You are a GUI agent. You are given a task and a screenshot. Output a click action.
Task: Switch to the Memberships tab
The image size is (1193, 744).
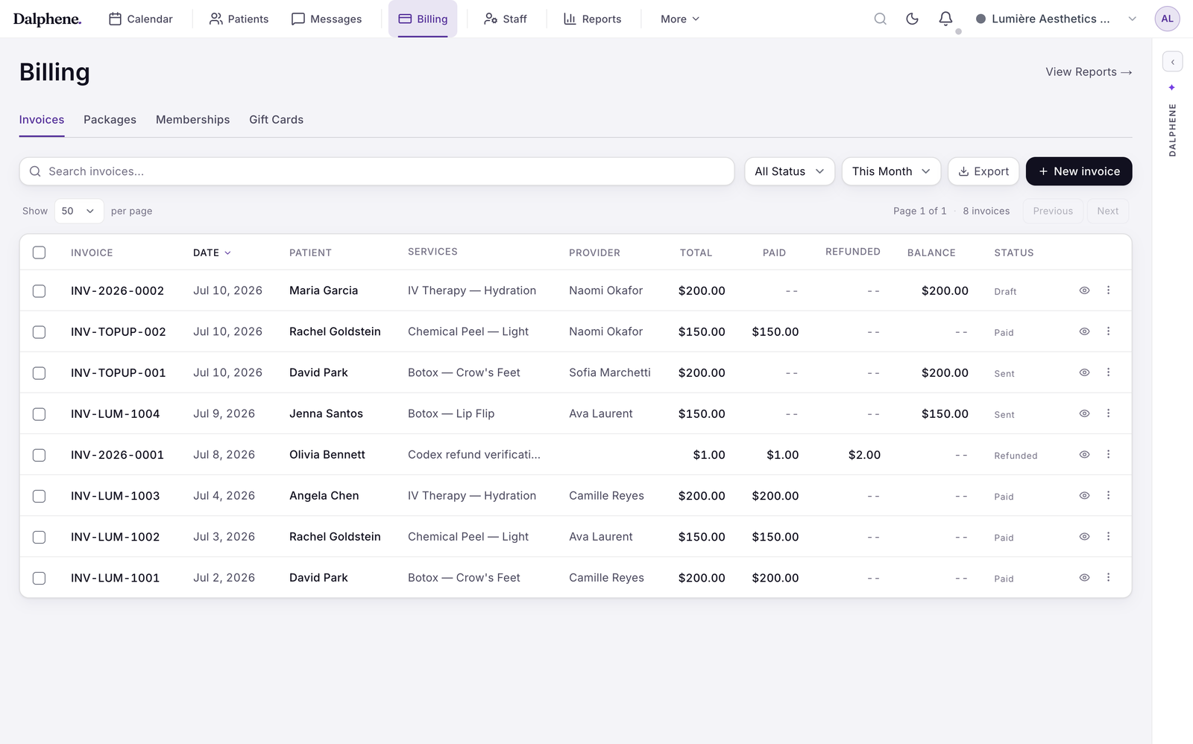[x=192, y=119]
